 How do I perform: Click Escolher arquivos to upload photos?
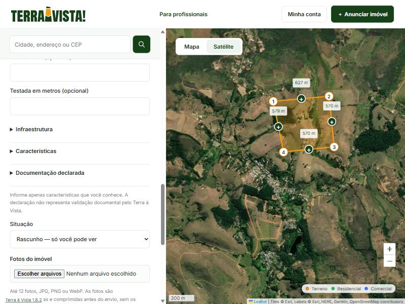click(39, 274)
